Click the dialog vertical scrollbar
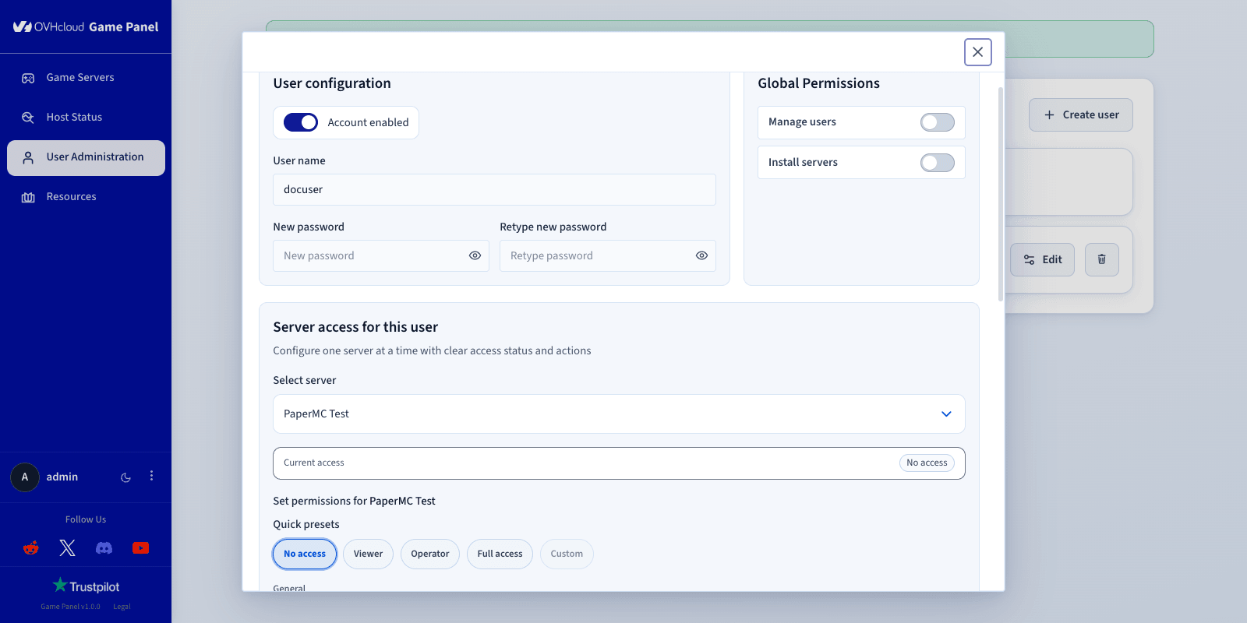This screenshot has height=623, width=1247. (x=1001, y=195)
